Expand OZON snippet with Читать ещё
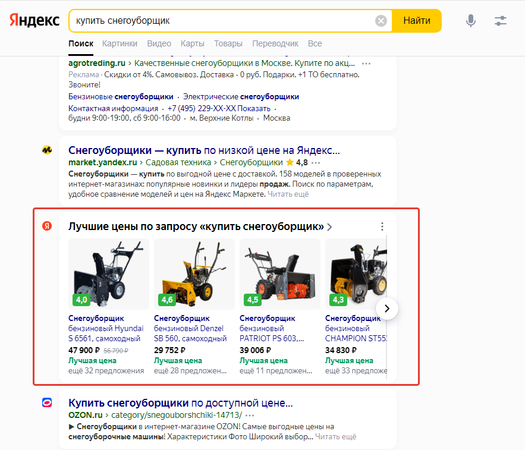 (336, 437)
